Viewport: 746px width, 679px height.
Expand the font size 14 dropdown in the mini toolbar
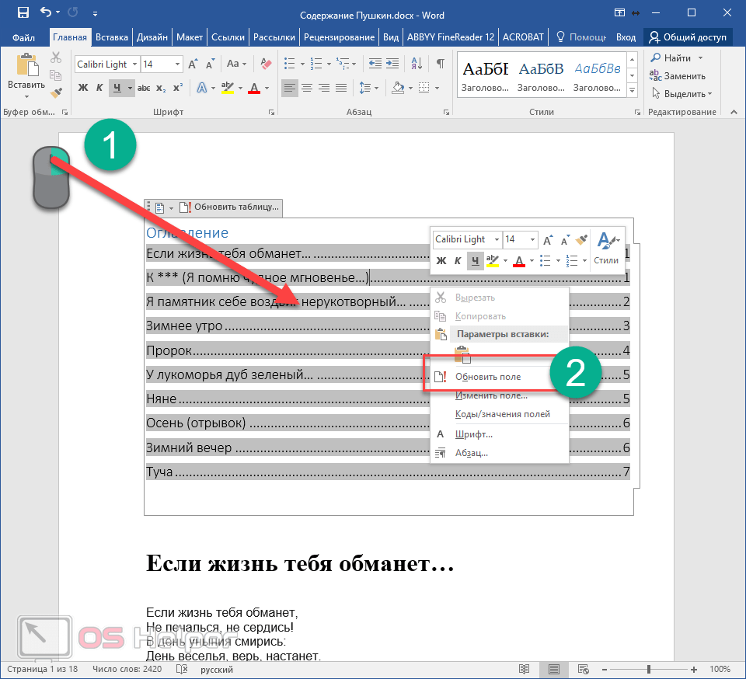click(x=532, y=240)
